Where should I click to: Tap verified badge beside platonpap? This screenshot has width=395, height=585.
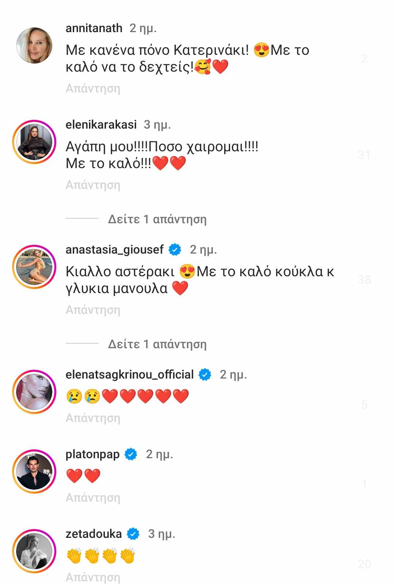pyautogui.click(x=131, y=454)
